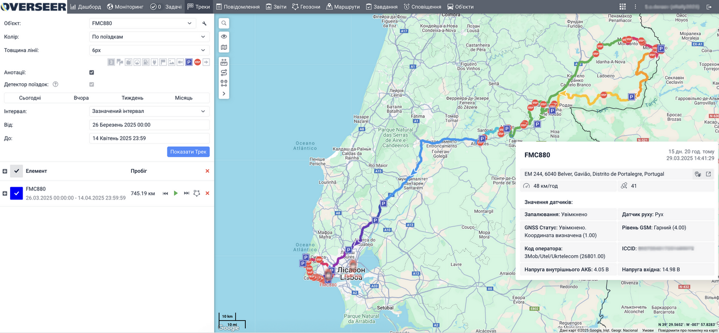
Task: Rewind FMC880 track playback
Action: (165, 193)
